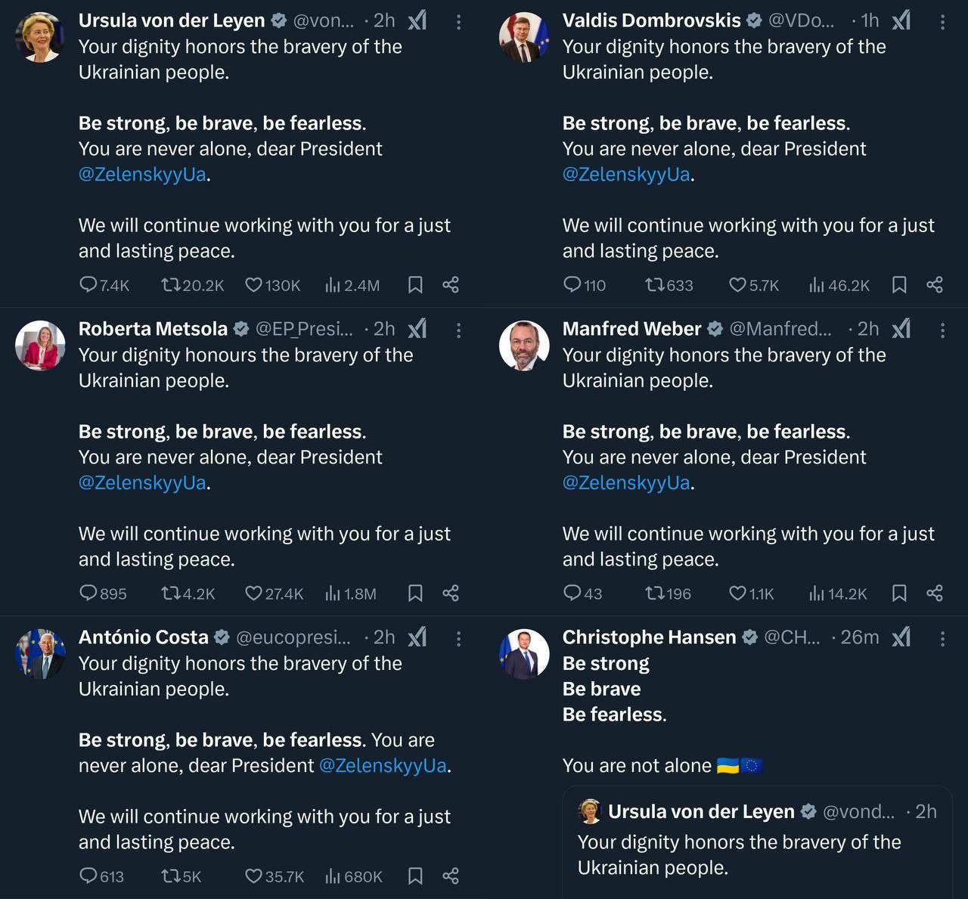Like Ursula von der Leyen's tweet
The height and width of the screenshot is (899, 968).
click(x=253, y=285)
